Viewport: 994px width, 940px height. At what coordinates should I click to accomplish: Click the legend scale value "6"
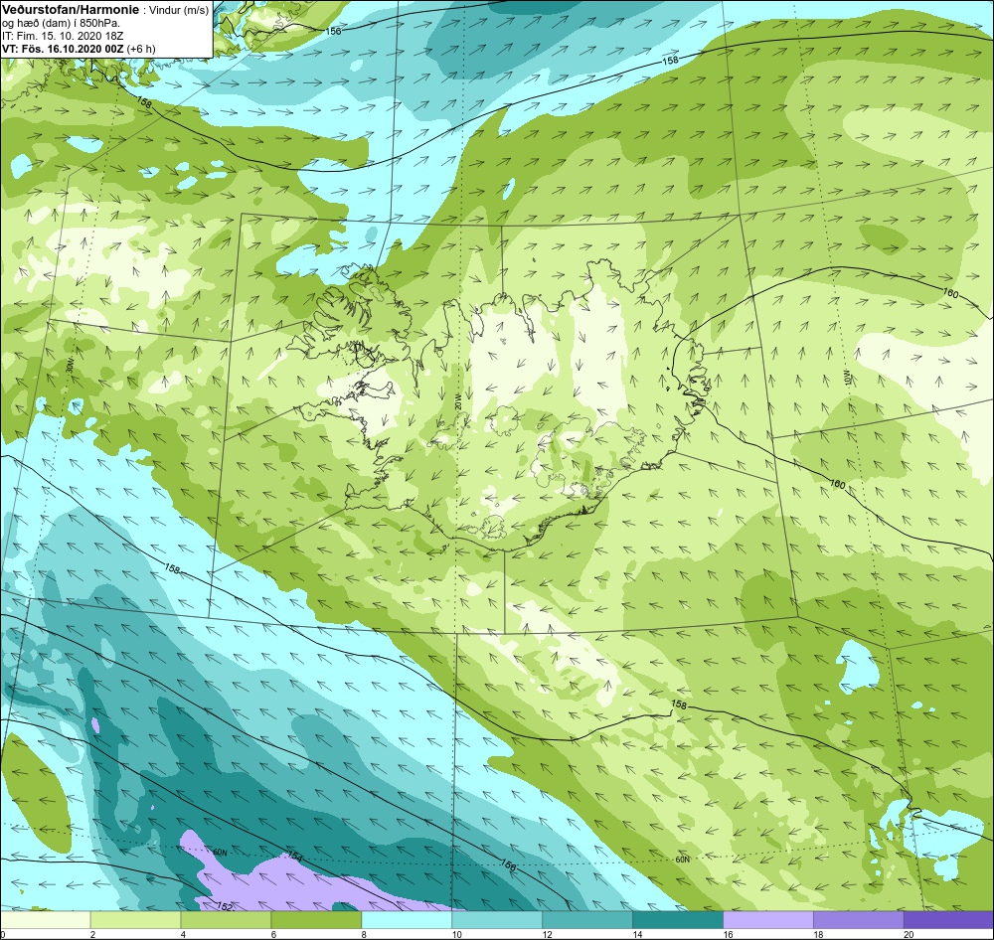pos(273,935)
